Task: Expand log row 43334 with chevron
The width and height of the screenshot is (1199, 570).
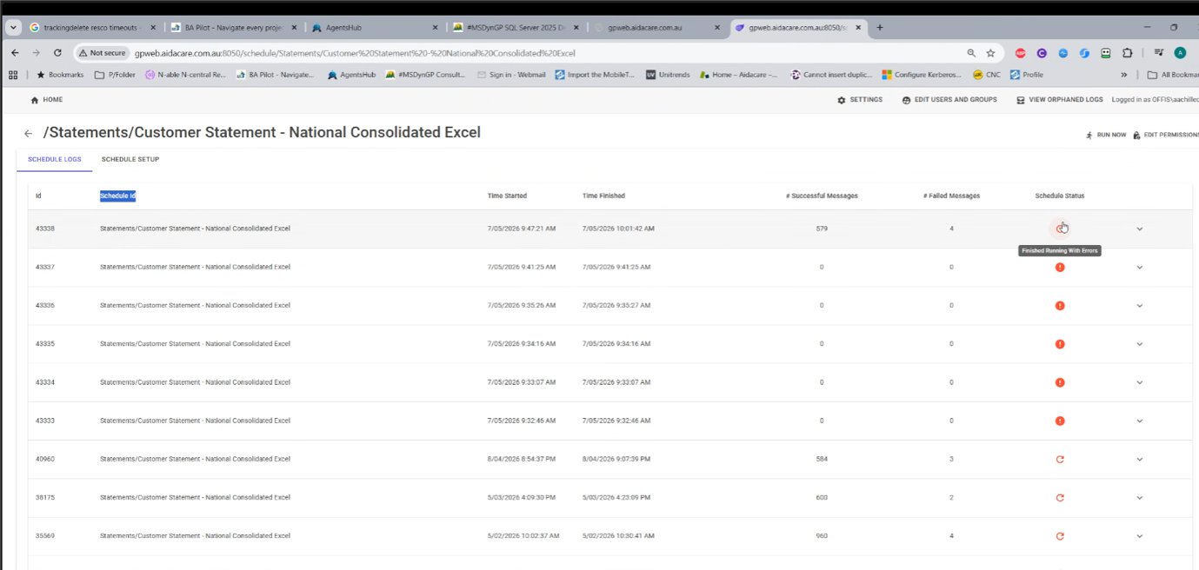Action: [x=1140, y=382]
